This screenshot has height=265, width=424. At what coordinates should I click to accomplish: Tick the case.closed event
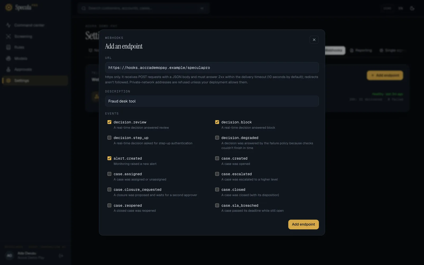pyautogui.click(x=217, y=190)
